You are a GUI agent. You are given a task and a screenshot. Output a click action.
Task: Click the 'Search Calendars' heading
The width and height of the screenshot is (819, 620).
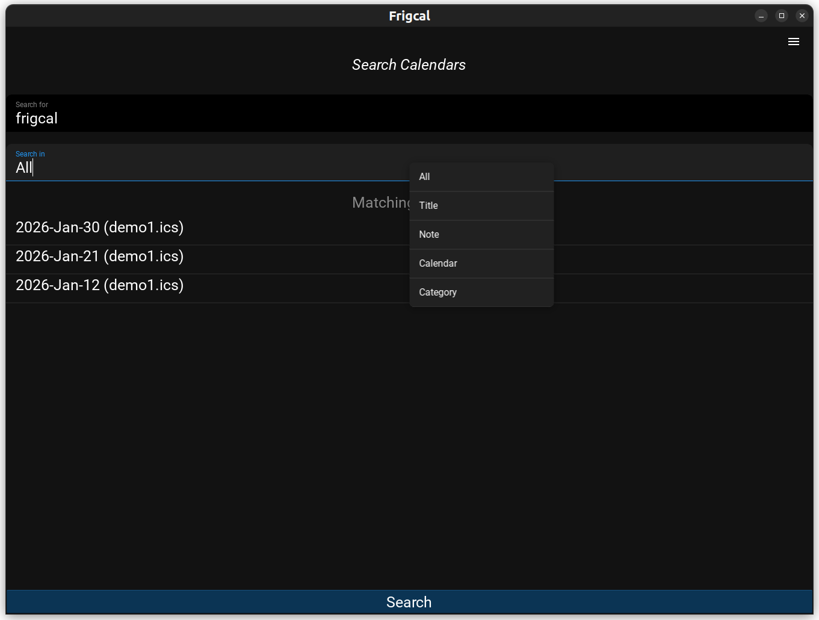[409, 65]
